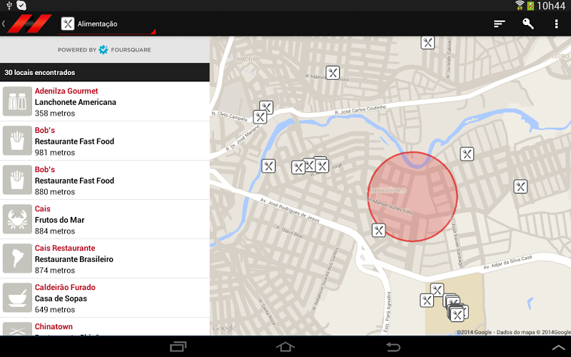Tap the red location radius circle
The height and width of the screenshot is (357, 571).
click(x=413, y=197)
